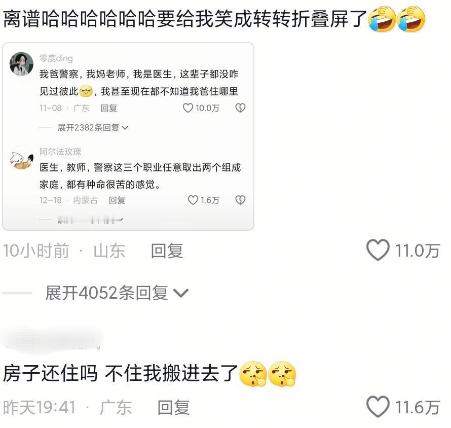This screenshot has width=451, height=428.
Task: Expand 展开2382条回复 inside screenshot
Action: 93,127
